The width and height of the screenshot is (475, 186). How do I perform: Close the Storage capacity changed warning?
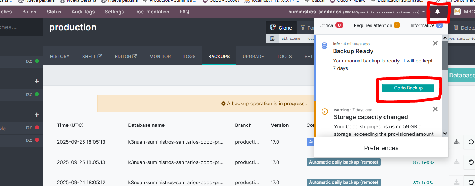[x=435, y=109]
